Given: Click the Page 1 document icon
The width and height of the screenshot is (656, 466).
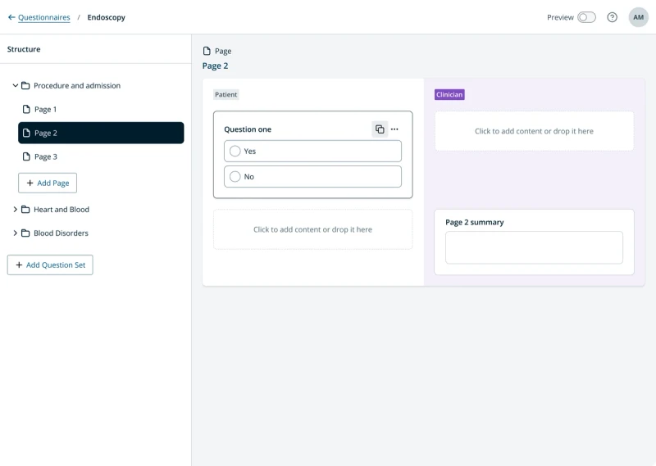Looking at the screenshot, I should pyautogui.click(x=26, y=109).
